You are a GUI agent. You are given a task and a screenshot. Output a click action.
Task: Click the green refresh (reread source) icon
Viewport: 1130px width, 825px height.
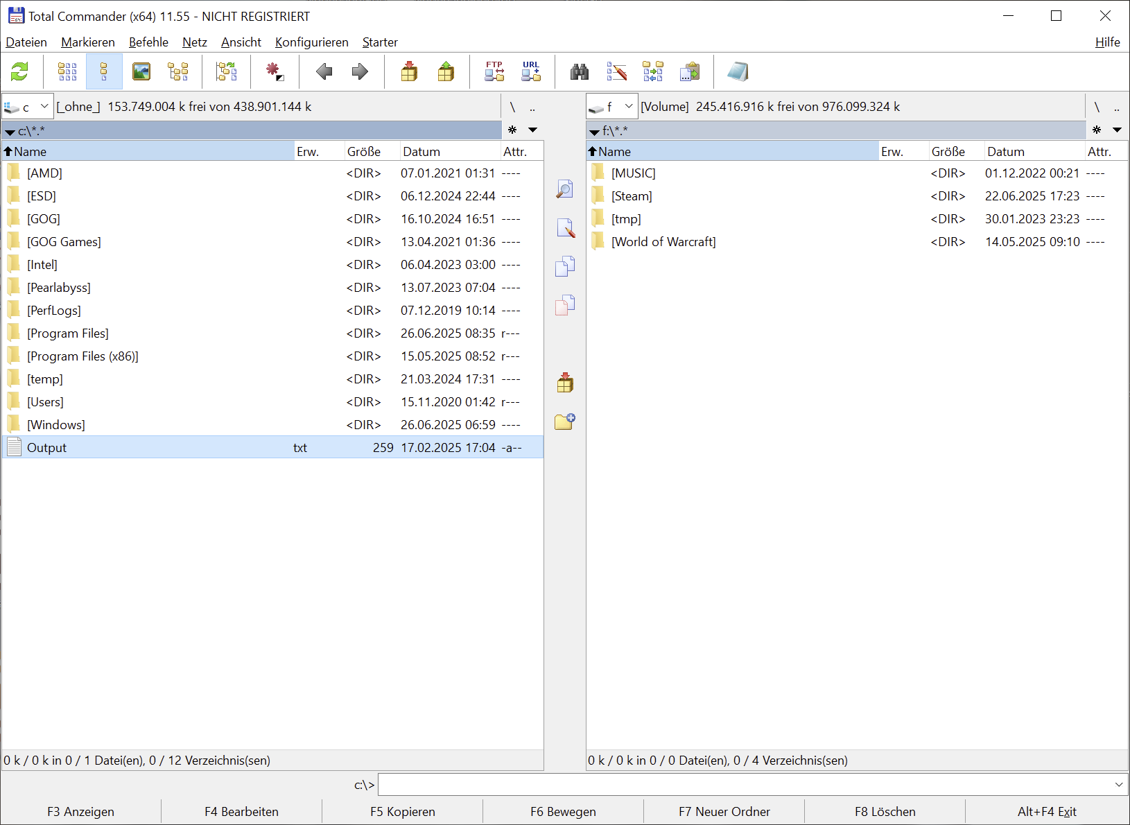(19, 71)
